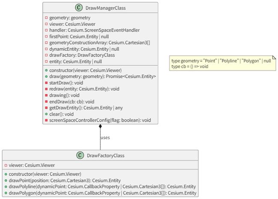Click the private marker beside handler field

[x=46, y=30]
